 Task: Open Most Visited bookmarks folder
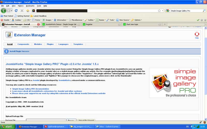tap(7, 16)
